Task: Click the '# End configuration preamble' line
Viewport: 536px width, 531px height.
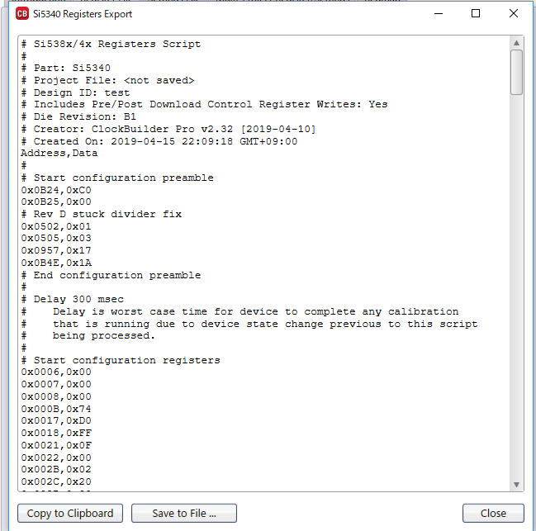Action: (111, 275)
